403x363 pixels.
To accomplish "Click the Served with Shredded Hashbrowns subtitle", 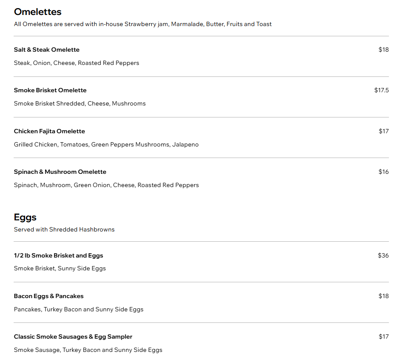I will click(64, 230).
